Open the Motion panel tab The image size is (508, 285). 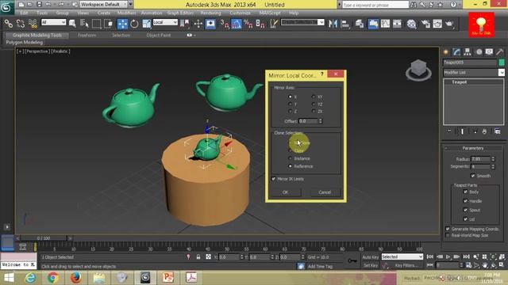coord(479,51)
